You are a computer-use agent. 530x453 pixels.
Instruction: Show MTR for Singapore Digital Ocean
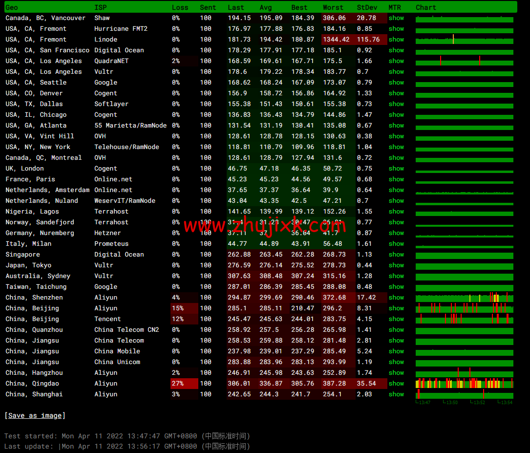(x=396, y=255)
